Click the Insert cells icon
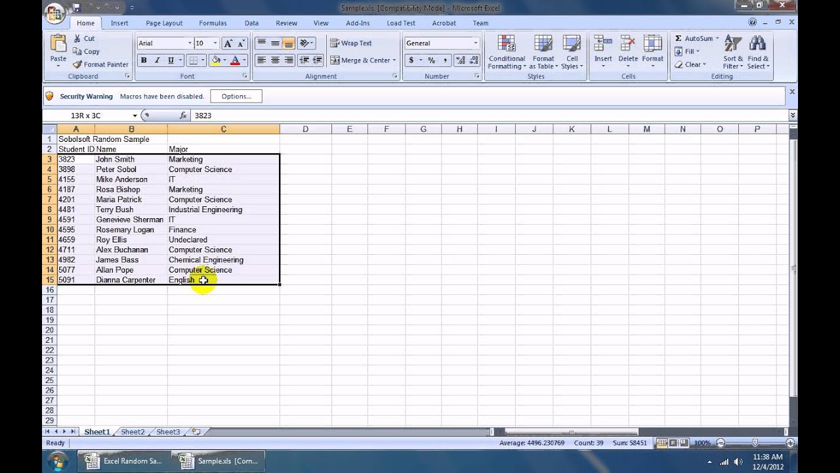This screenshot has height=473, width=840. coord(603,45)
